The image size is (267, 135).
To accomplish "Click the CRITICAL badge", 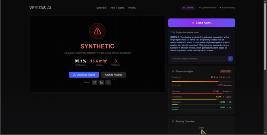I will 226,71.
